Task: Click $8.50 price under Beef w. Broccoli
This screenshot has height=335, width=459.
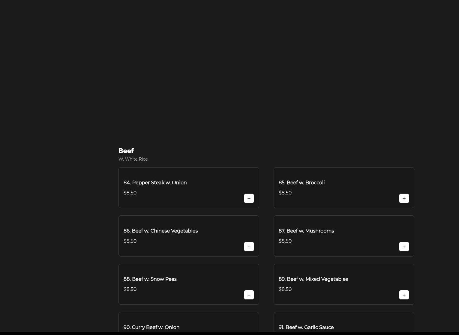Action: [x=285, y=193]
